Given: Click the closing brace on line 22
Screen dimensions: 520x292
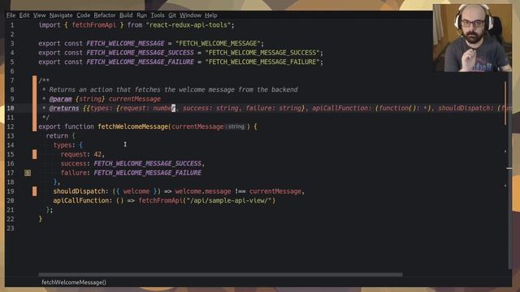Looking at the screenshot, I should (x=41, y=219).
